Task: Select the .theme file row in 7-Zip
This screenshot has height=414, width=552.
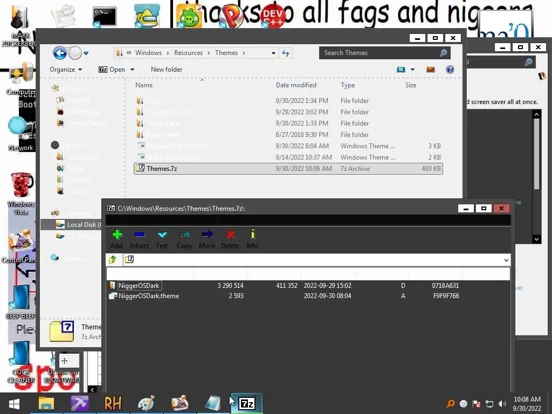Action: click(308, 296)
